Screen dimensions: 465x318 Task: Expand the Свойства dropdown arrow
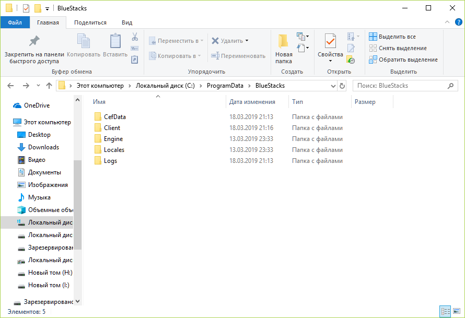point(330,61)
